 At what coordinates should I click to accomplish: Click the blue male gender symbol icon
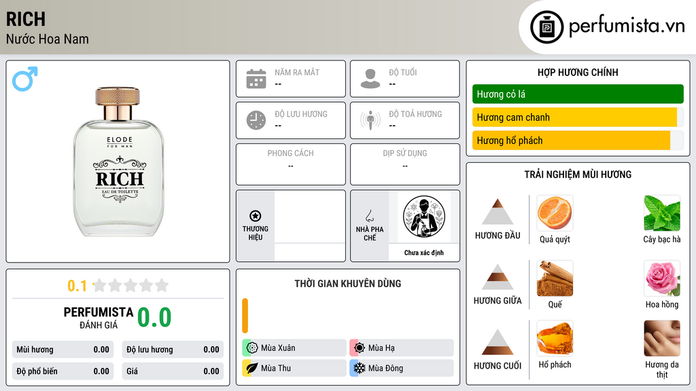click(x=25, y=79)
